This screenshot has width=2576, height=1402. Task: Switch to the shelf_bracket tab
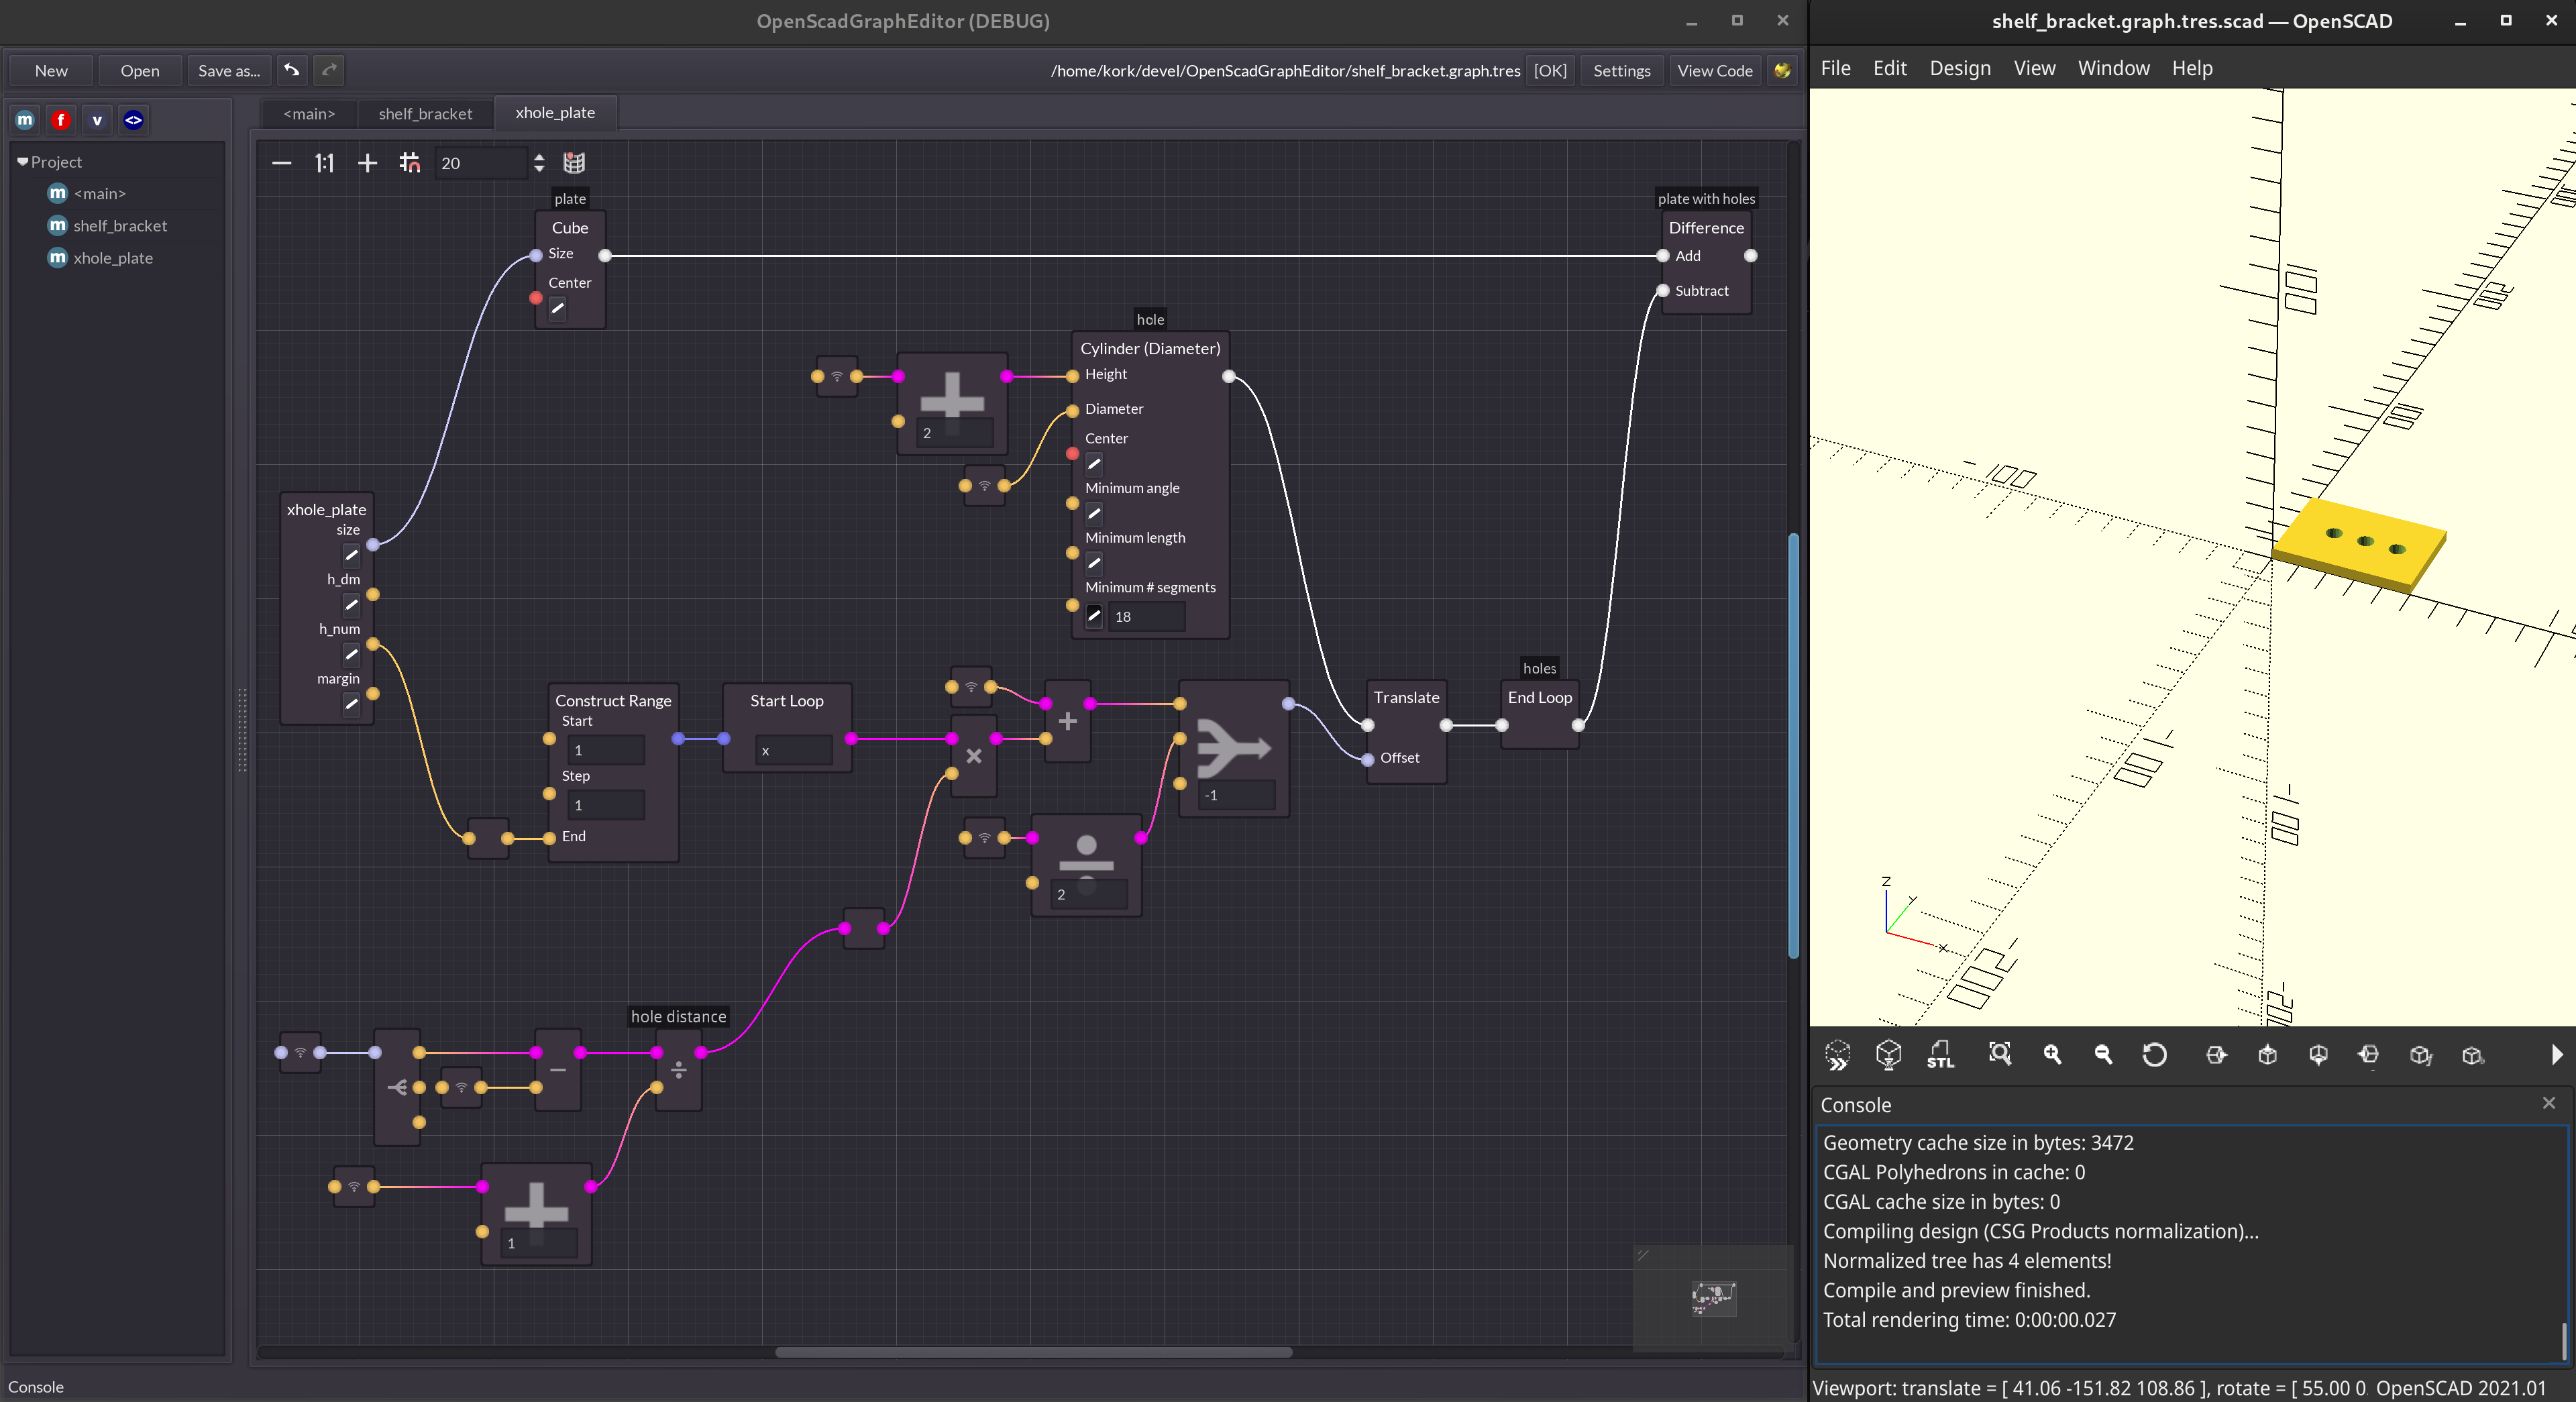425,114
